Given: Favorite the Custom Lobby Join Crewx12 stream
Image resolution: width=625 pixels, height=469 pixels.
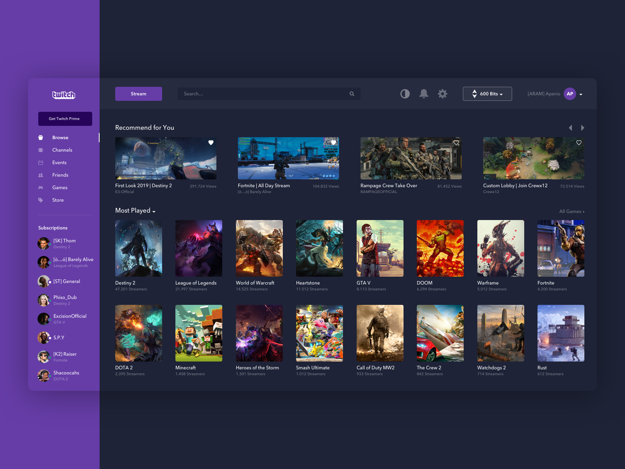Looking at the screenshot, I should tap(579, 143).
